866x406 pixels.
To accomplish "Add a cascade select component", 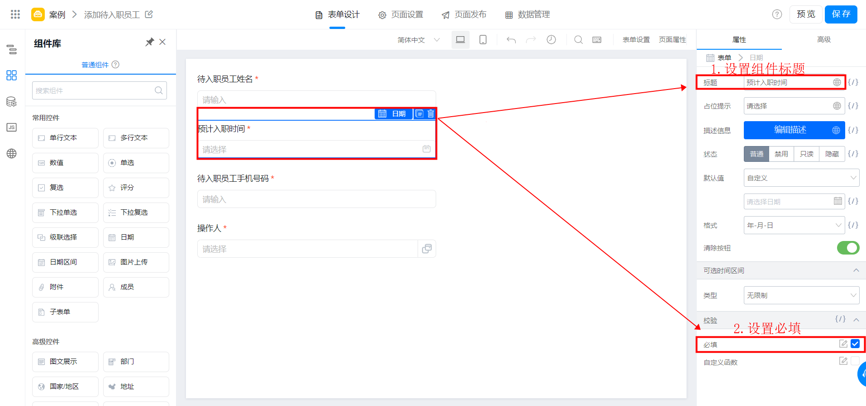I will tap(65, 237).
